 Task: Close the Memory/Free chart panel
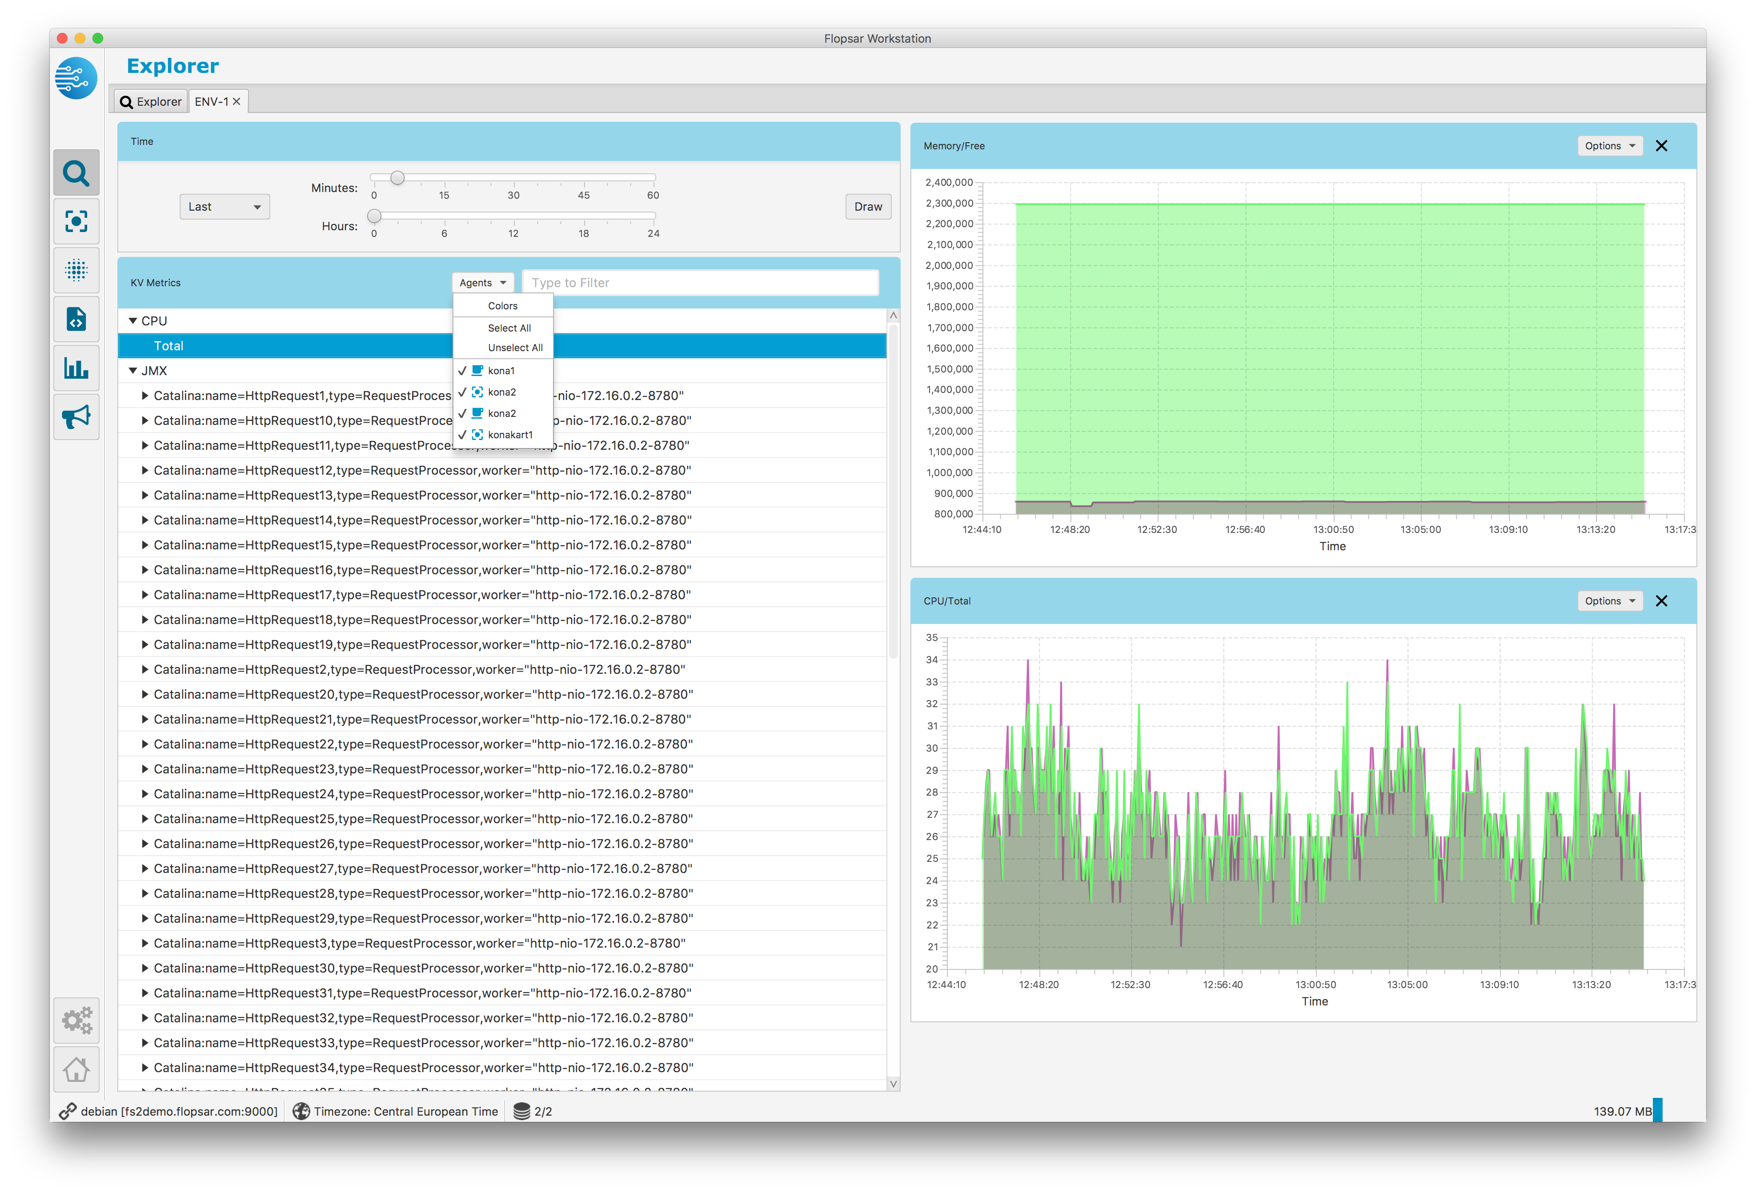pos(1661,146)
